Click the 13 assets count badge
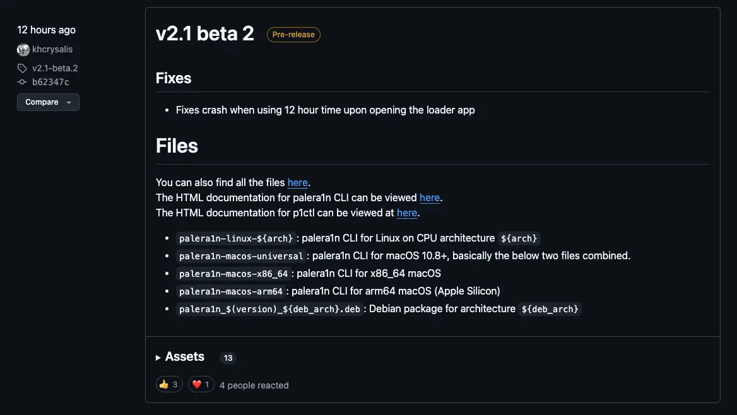Screen dimensions: 737x415 228,358
